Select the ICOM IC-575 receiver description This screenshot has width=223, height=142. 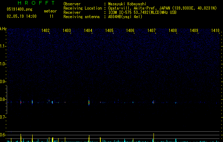(x=142, y=12)
